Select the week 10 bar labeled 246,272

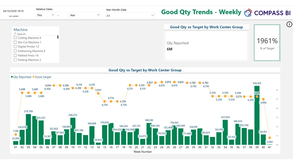click(73, 131)
